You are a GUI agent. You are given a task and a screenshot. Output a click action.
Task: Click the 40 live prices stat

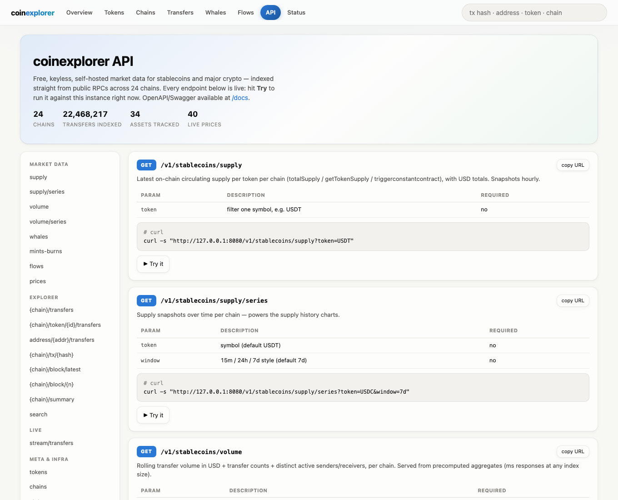pos(204,119)
